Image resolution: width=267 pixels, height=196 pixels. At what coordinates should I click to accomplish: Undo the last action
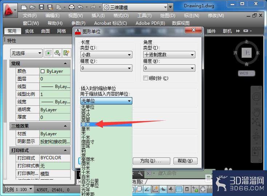[x=80, y=7]
